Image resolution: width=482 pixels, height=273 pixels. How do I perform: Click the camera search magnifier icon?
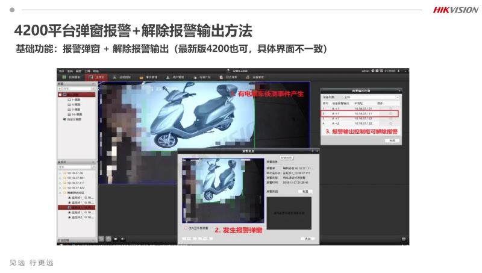93,167
